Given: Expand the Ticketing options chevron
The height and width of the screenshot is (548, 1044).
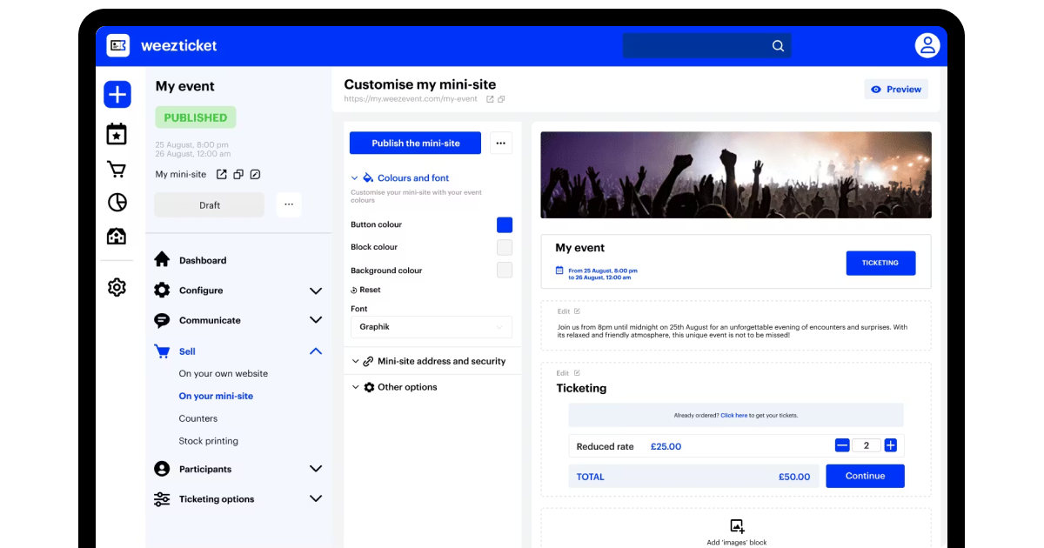Looking at the screenshot, I should [x=316, y=499].
